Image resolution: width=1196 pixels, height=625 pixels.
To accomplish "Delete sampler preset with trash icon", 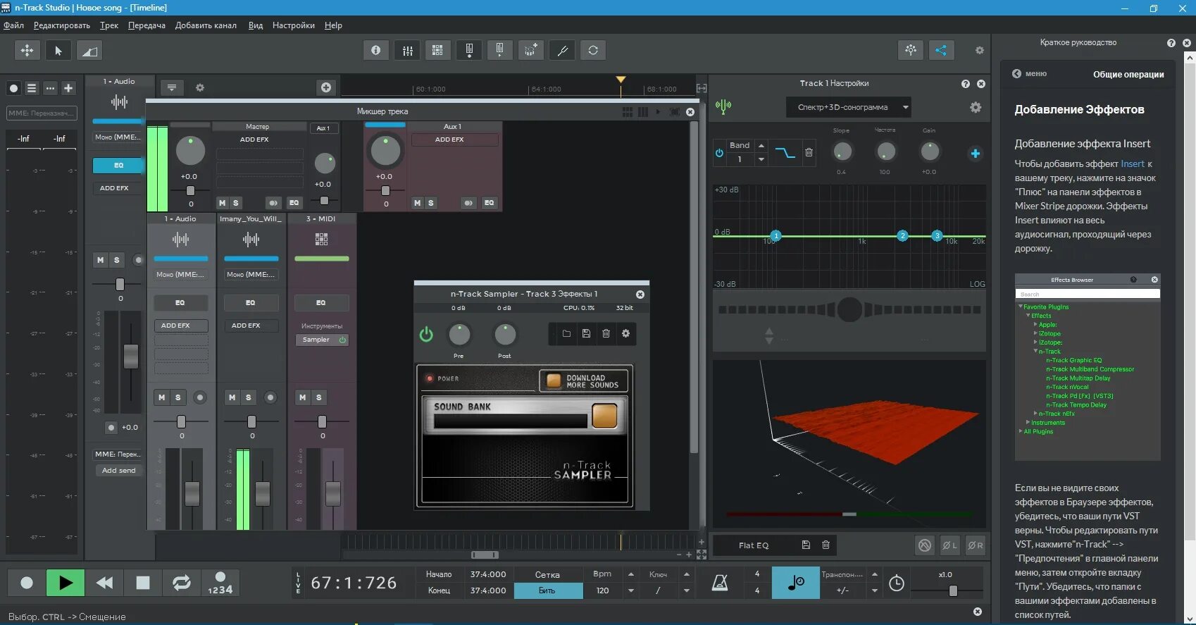I will [606, 333].
